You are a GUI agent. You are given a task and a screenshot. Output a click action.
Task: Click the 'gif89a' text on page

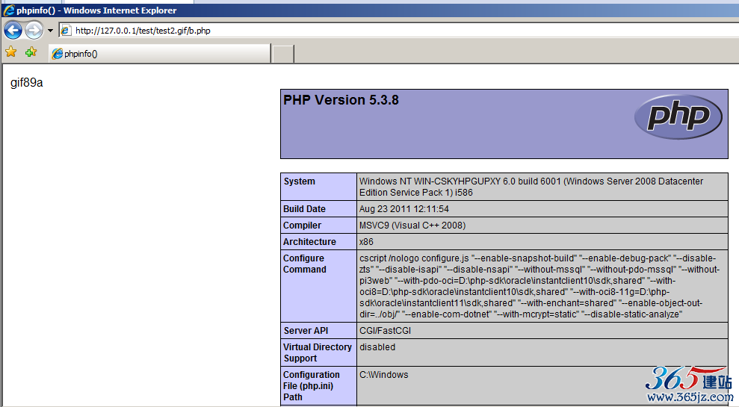pos(26,82)
